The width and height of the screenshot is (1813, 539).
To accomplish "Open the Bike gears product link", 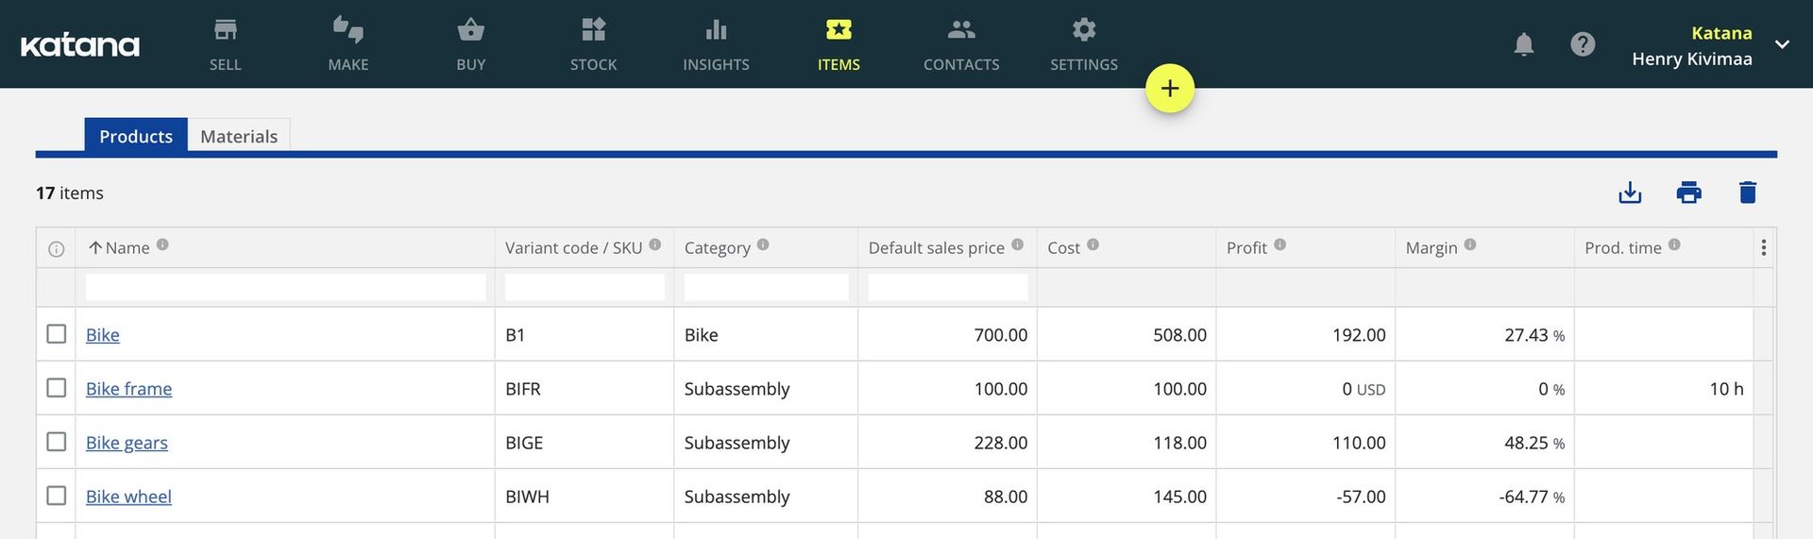I will pos(127,442).
